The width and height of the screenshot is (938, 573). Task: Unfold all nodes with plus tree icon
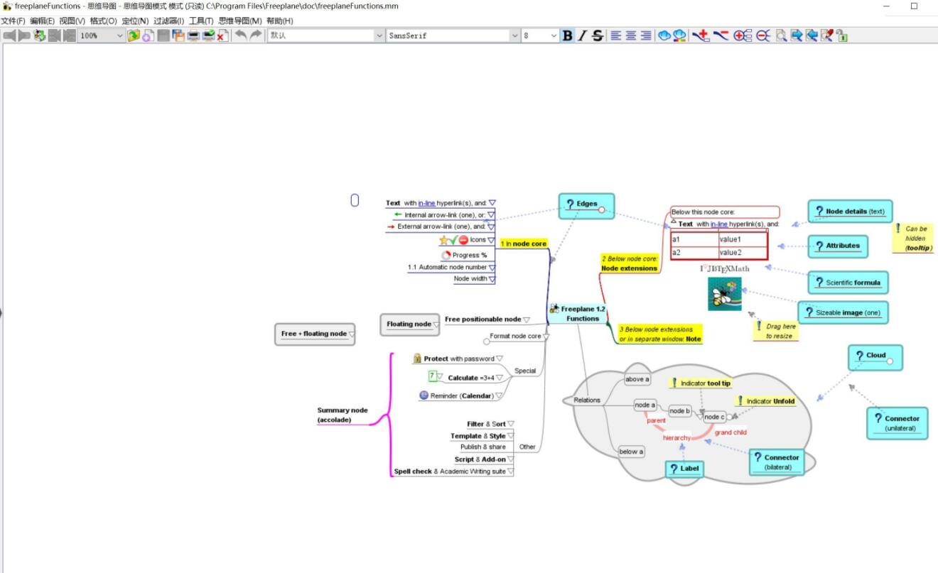pos(743,36)
